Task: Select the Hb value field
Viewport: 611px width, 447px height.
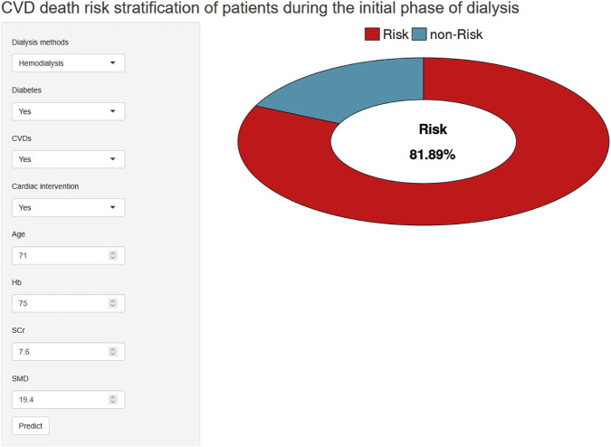Action: click(x=68, y=303)
